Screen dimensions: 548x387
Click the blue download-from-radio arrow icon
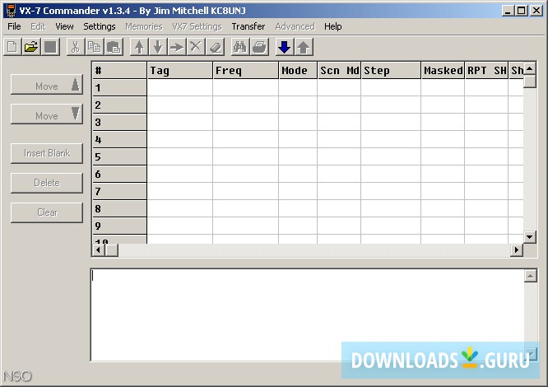tap(285, 47)
